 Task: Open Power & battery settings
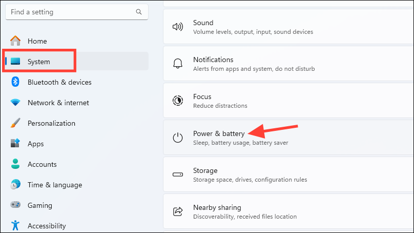pyautogui.click(x=219, y=134)
